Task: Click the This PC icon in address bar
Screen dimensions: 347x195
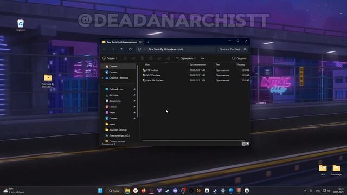Action: [139, 49]
